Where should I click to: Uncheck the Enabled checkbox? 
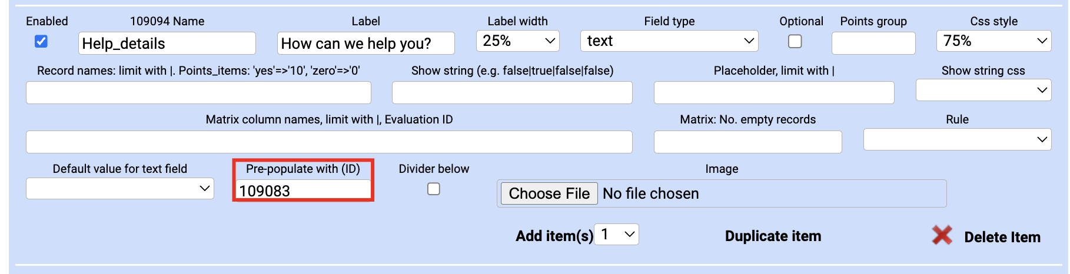pos(41,41)
